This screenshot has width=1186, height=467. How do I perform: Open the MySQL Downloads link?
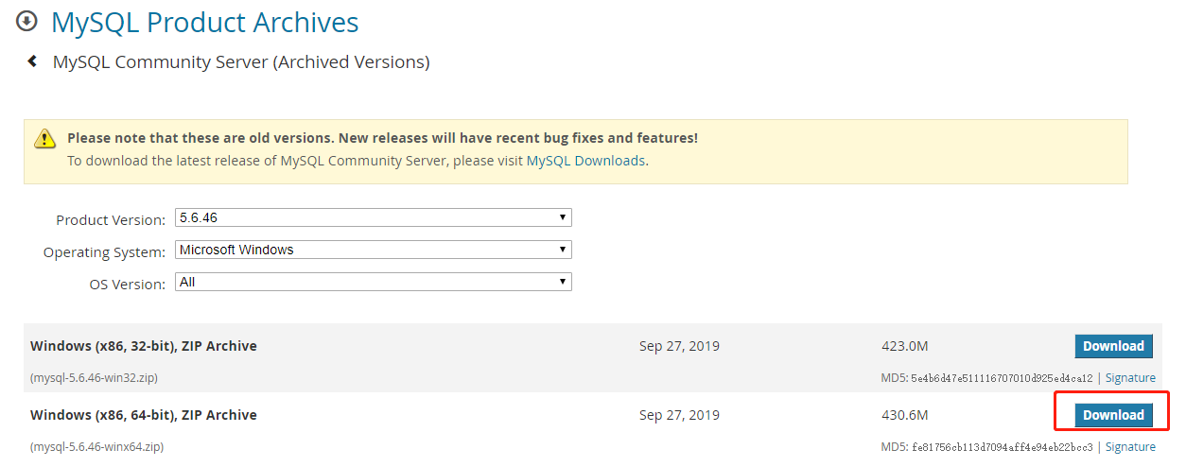click(585, 161)
